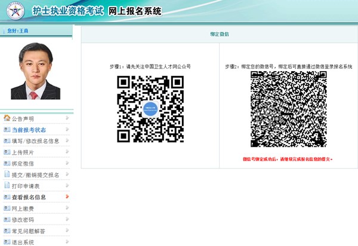The height and width of the screenshot is (246, 358).
Task: Click the arrow at right of 修改密码
Action: pyautogui.click(x=67, y=219)
